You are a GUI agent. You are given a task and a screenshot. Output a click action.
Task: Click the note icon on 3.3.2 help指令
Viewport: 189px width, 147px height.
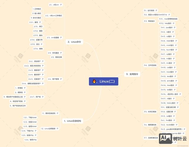tap(173, 23)
